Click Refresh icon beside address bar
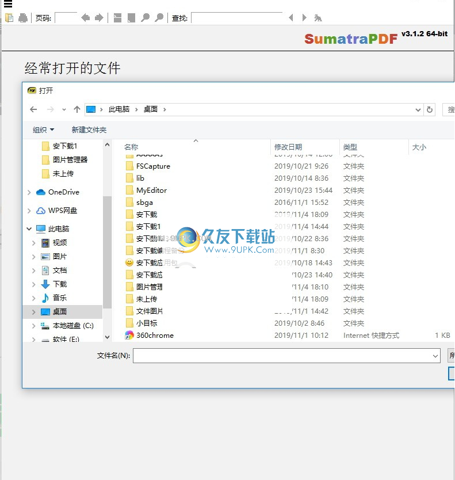The width and height of the screenshot is (455, 480). (x=430, y=109)
